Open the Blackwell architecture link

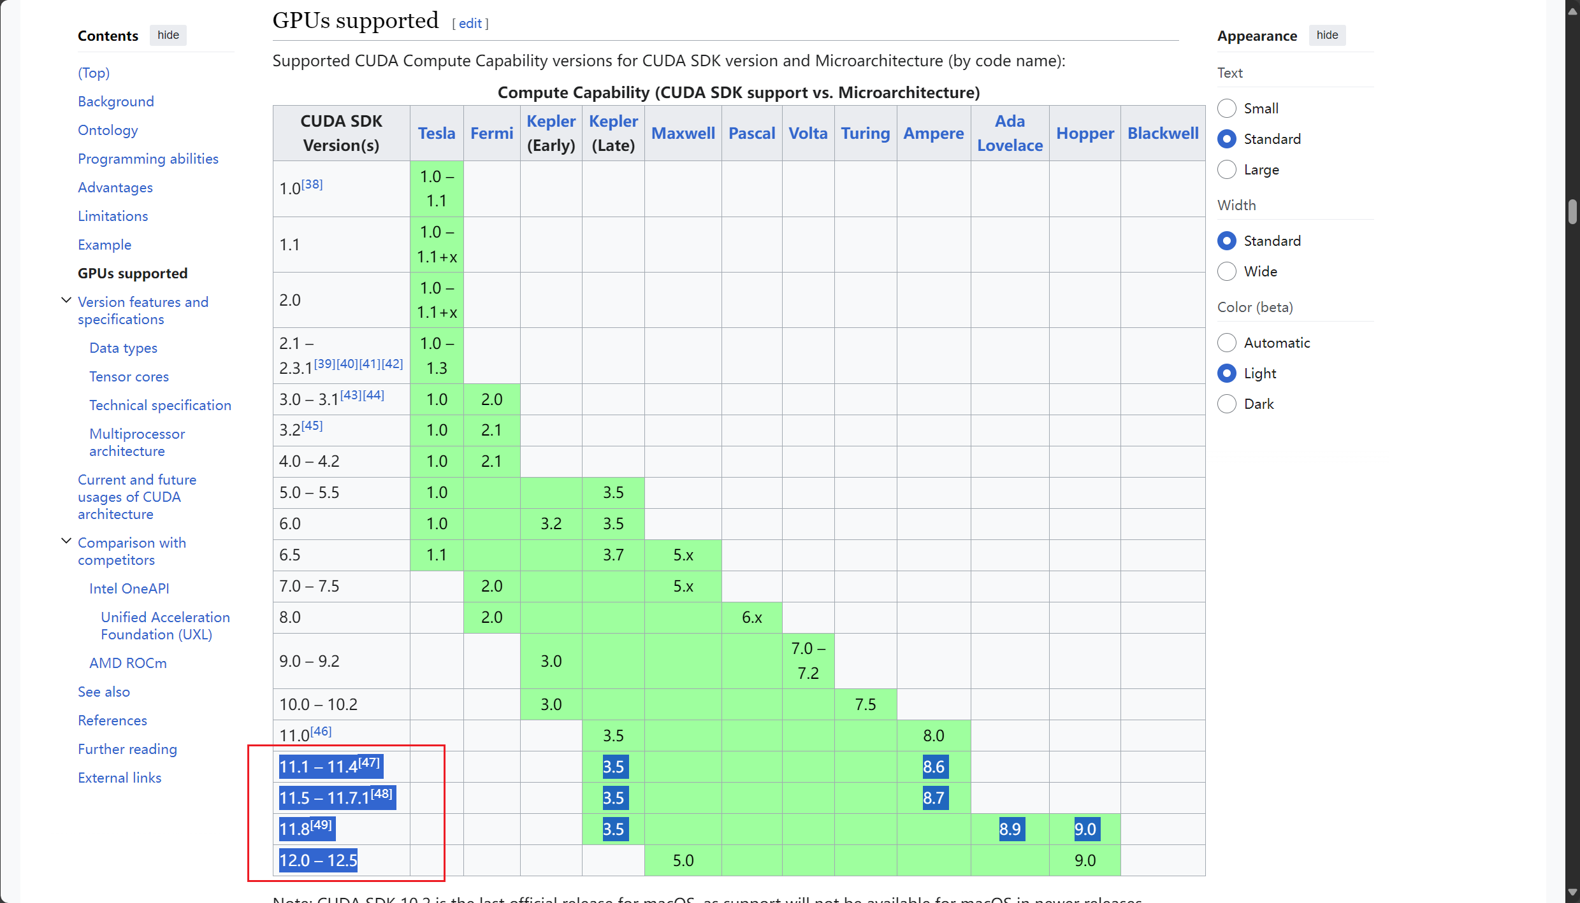[x=1163, y=133]
